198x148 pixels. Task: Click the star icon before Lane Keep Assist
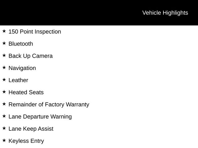point(4,128)
